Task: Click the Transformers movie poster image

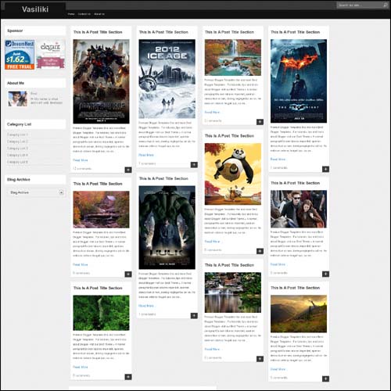Action: (101, 81)
